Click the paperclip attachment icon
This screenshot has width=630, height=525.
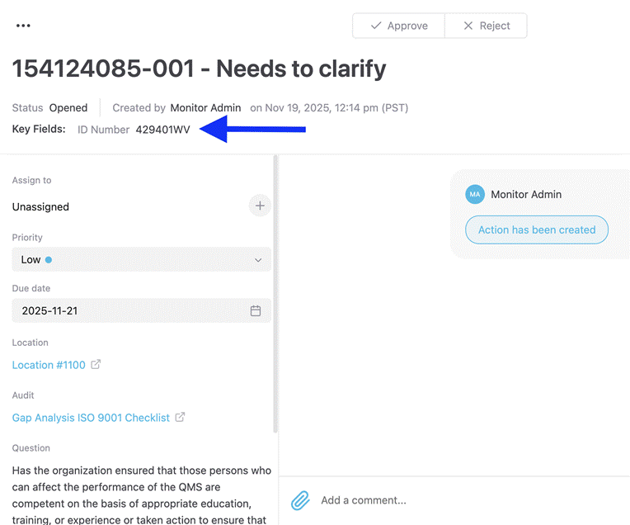[300, 500]
